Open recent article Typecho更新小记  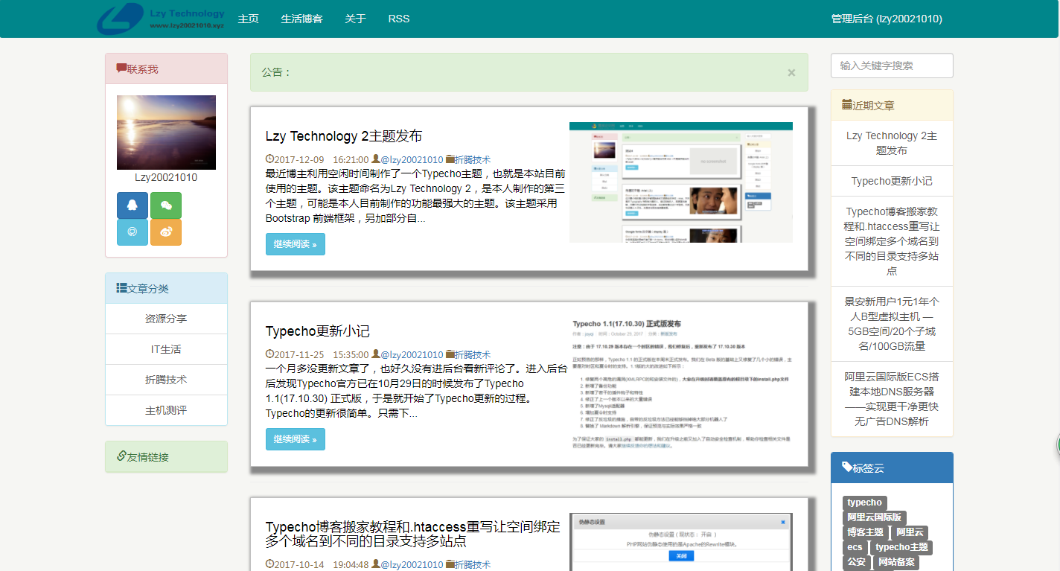click(892, 181)
